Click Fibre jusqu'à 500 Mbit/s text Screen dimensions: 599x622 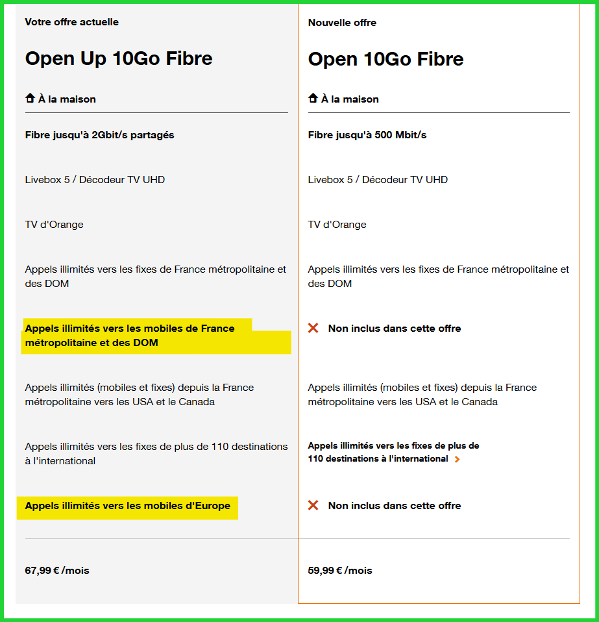coord(367,135)
